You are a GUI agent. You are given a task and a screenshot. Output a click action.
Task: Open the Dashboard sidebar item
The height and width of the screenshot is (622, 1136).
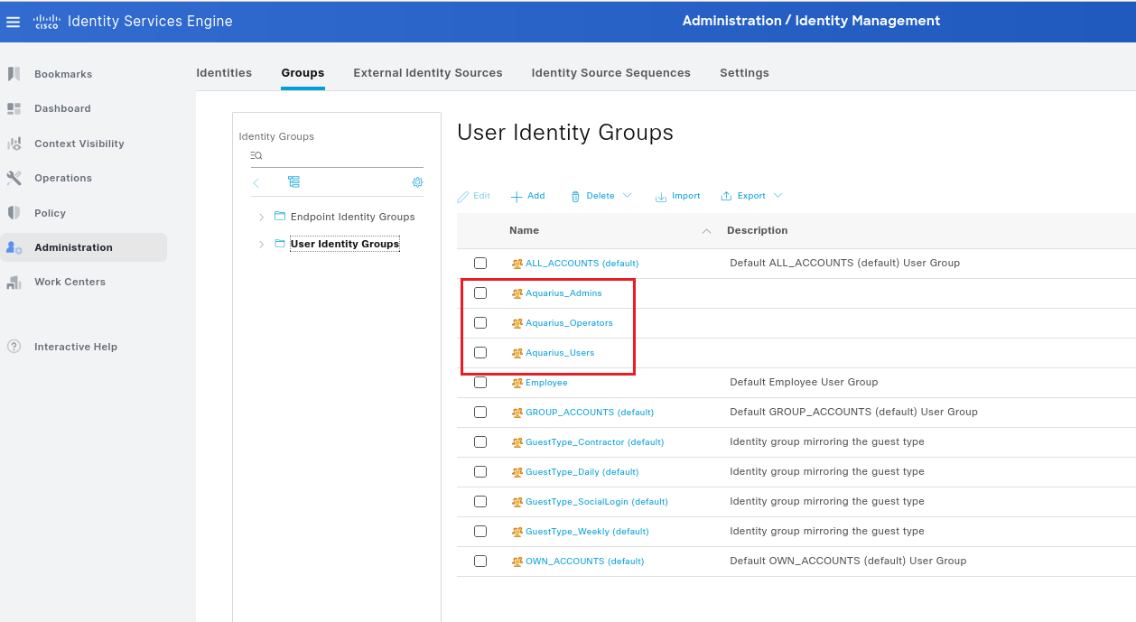pyautogui.click(x=62, y=108)
